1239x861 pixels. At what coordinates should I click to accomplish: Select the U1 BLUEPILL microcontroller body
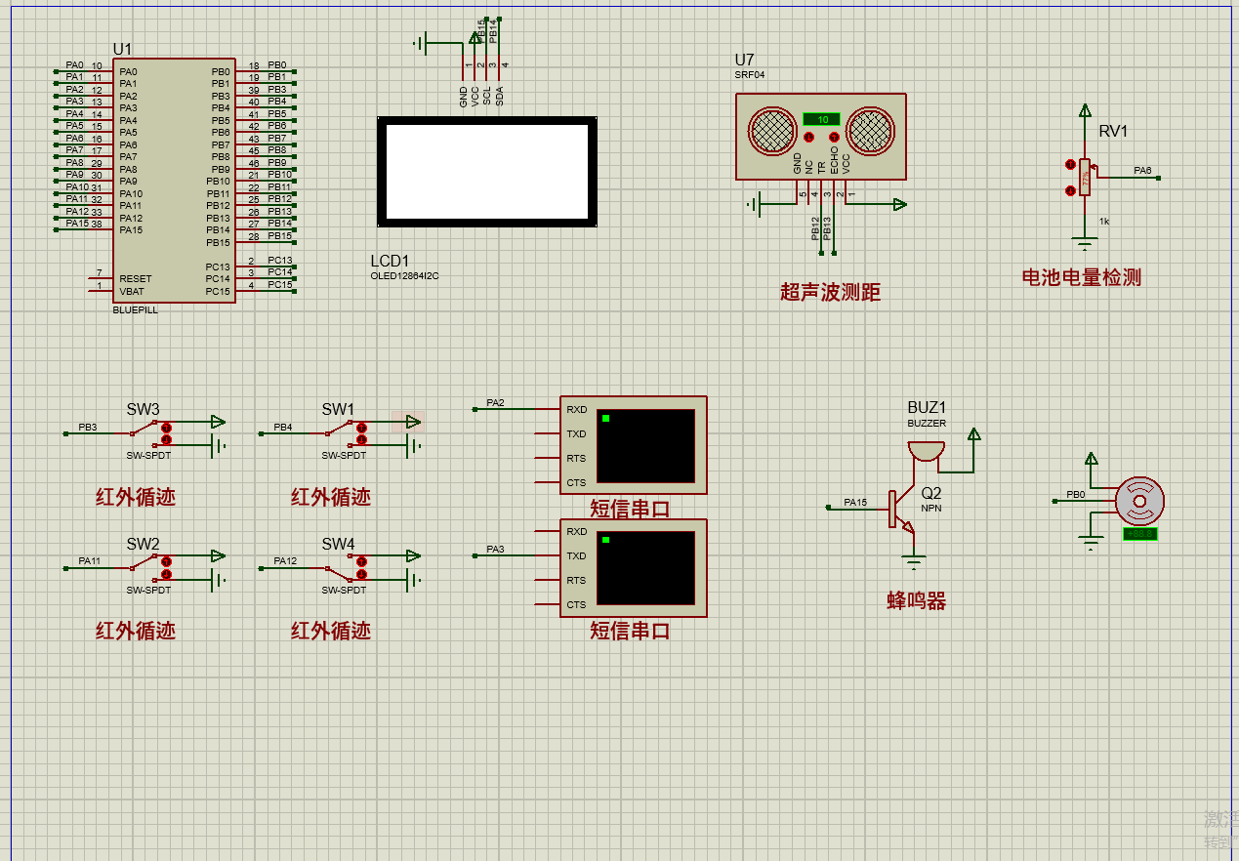(174, 180)
